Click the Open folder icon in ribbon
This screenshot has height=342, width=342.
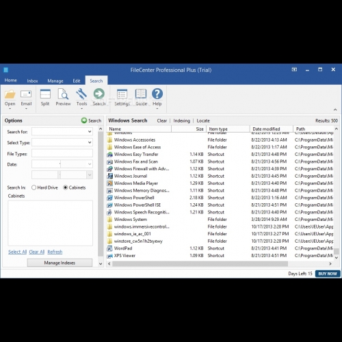[x=10, y=94]
